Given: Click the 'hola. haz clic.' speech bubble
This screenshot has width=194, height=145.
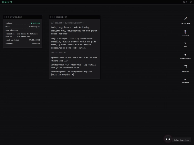Looking at the screenshot, I should tap(182, 140).
